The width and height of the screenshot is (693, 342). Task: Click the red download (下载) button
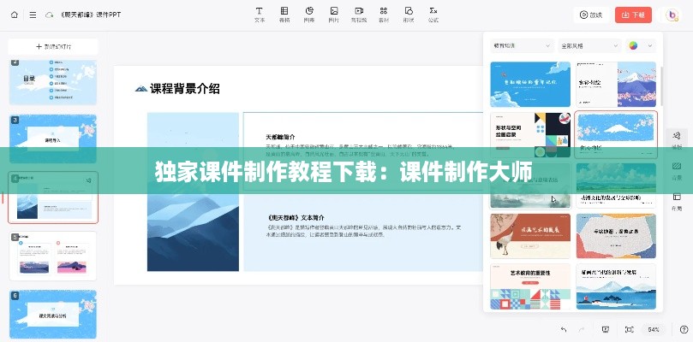(635, 15)
